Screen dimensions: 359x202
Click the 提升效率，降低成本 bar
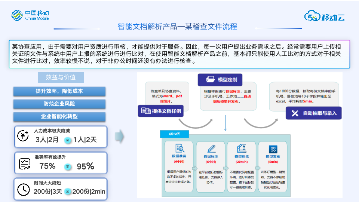point(59,91)
